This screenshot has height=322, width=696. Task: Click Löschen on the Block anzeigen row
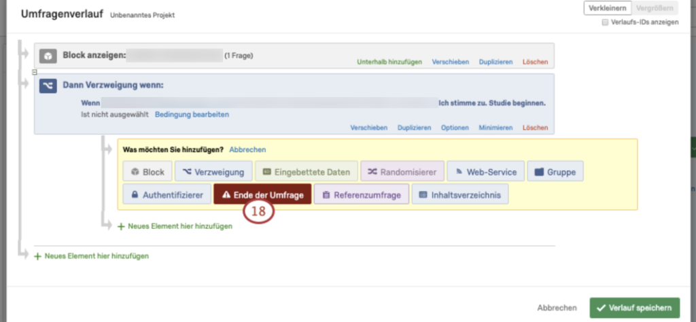(x=536, y=62)
